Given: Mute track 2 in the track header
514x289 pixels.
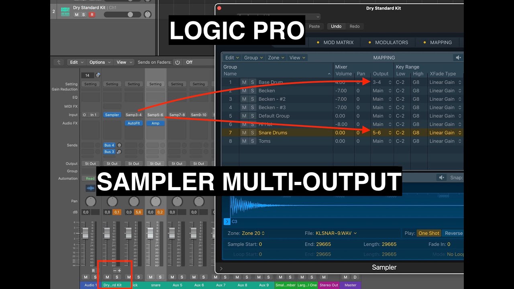Looking at the screenshot, I should click(76, 14).
